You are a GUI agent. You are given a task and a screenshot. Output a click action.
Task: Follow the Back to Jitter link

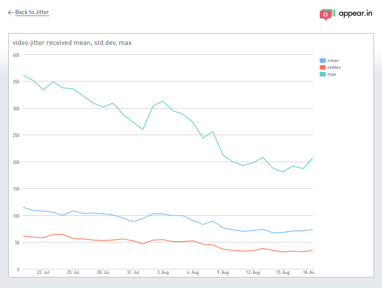(32, 12)
